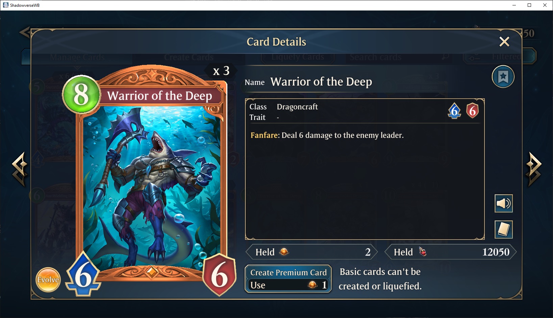
Task: Close the Card Details dialog
Action: [504, 42]
